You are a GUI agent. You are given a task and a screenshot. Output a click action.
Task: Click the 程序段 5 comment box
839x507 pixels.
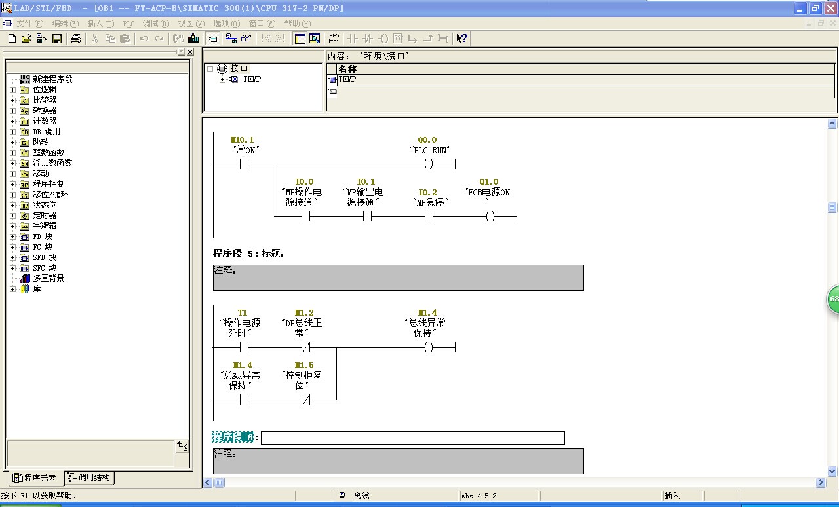tap(398, 278)
